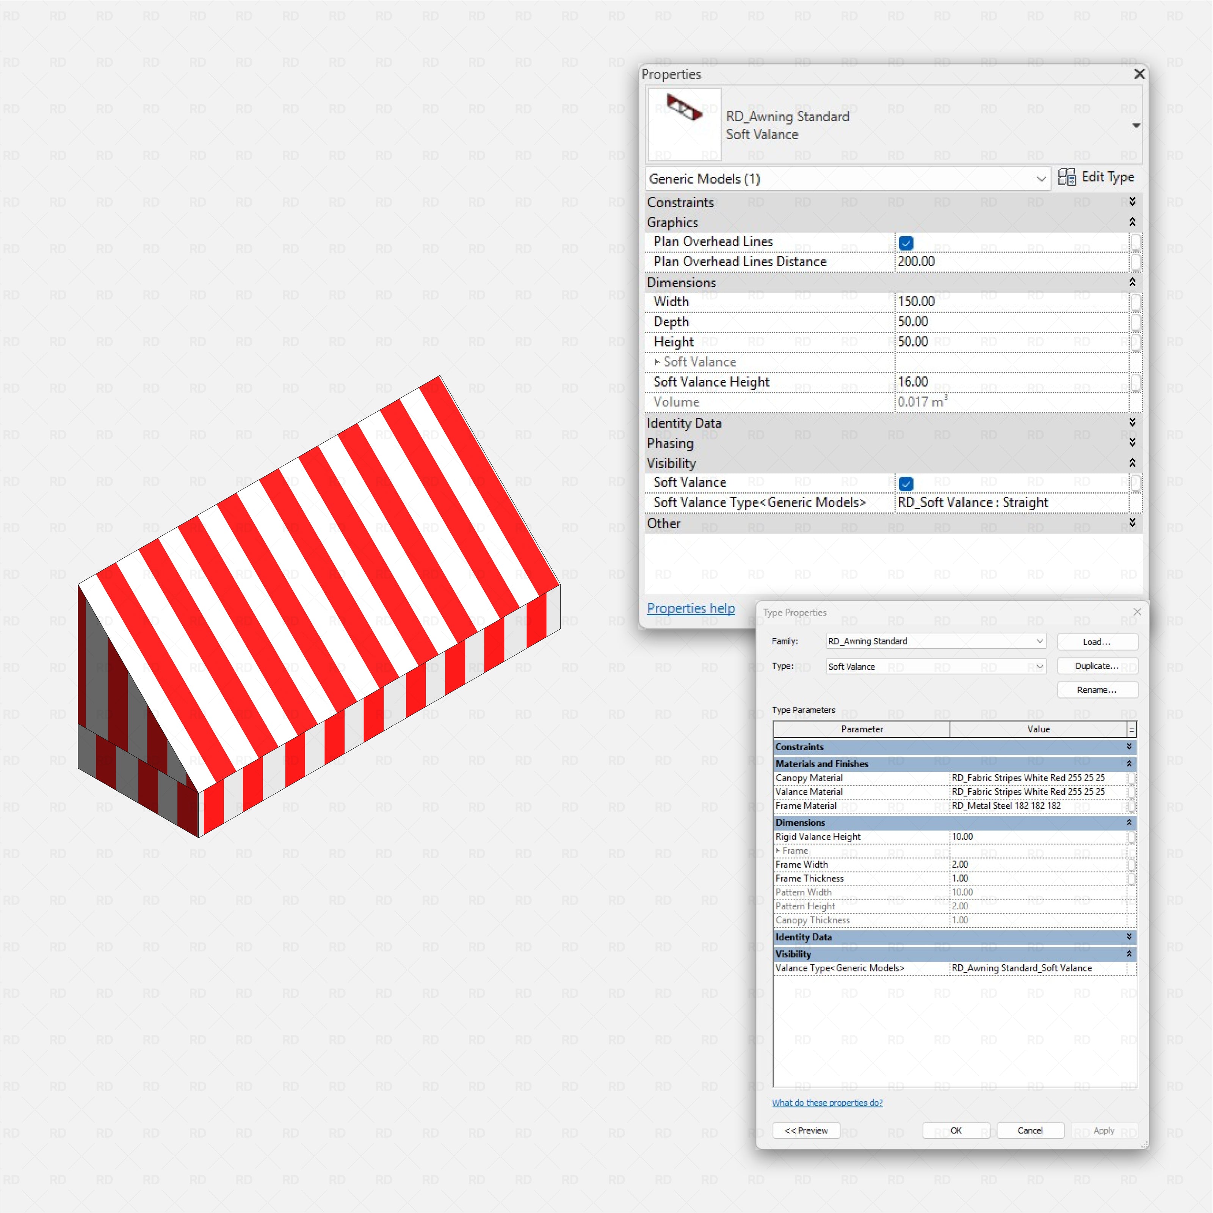Expand Identity Data group in Type Properties

click(x=1129, y=937)
